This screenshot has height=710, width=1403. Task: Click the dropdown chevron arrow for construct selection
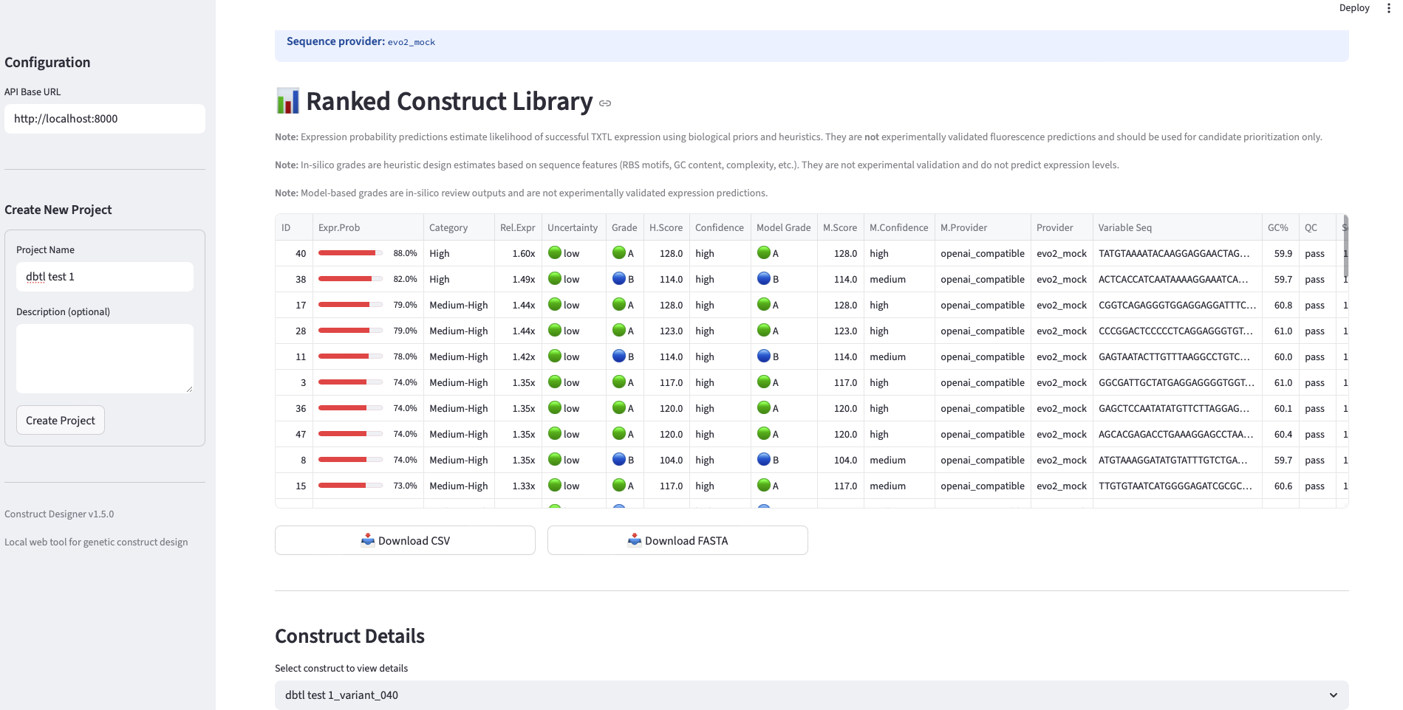(1334, 695)
